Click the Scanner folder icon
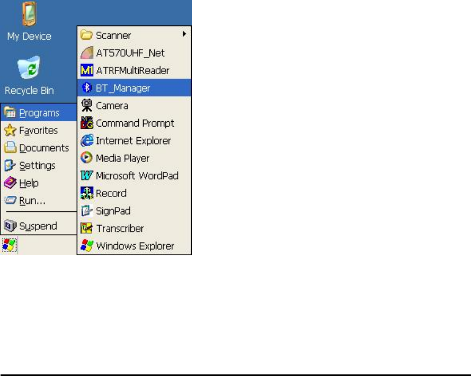 (x=86, y=35)
